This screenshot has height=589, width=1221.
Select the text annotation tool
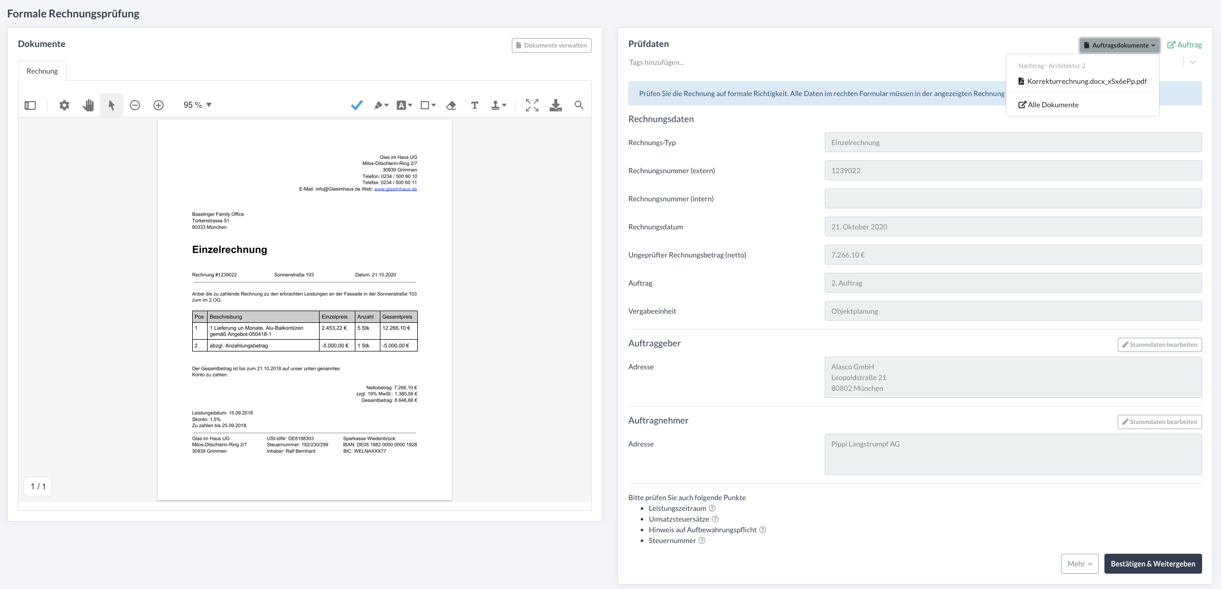click(x=474, y=105)
